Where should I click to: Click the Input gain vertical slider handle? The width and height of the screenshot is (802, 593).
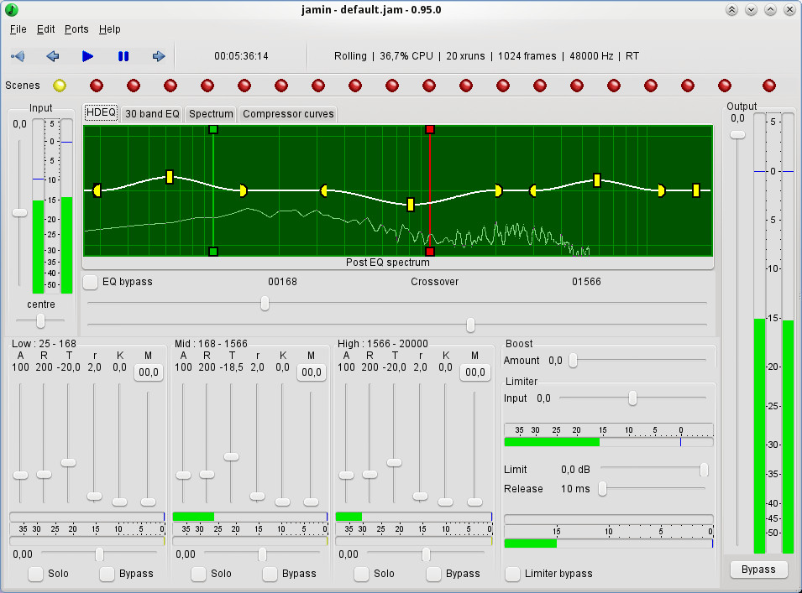(x=19, y=212)
